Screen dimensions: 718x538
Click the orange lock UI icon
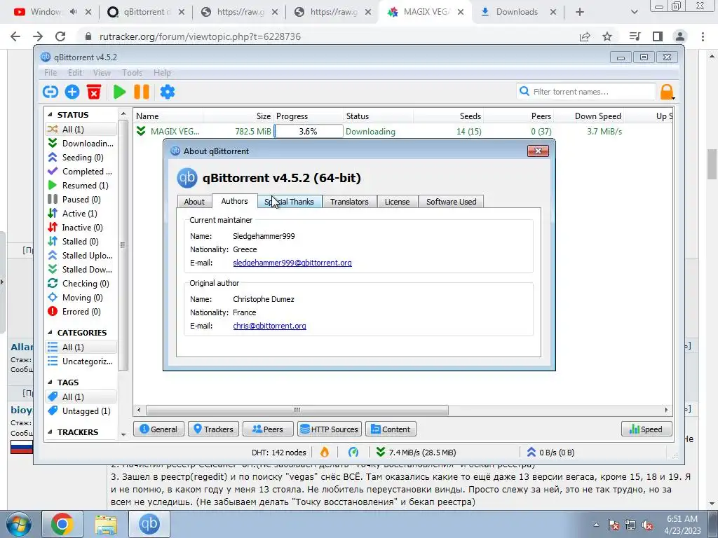click(x=667, y=92)
